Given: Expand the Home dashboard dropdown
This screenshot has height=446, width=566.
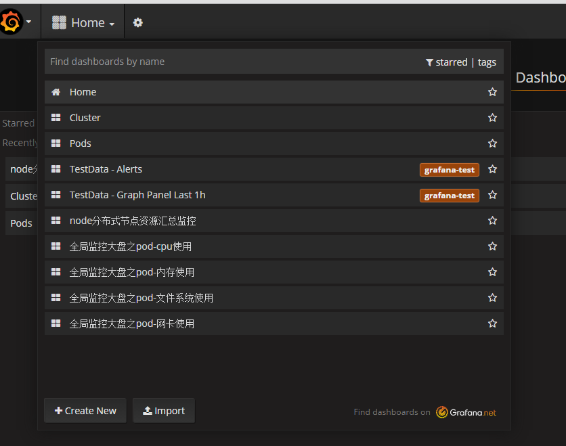Looking at the screenshot, I should point(83,22).
